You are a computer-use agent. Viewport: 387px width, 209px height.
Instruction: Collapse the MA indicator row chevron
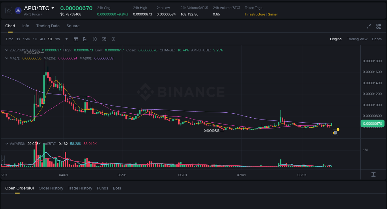click(6, 58)
